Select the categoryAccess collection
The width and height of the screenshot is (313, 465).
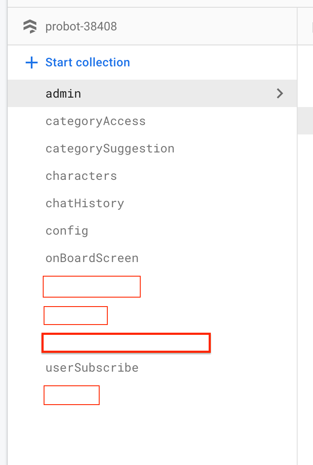click(95, 121)
